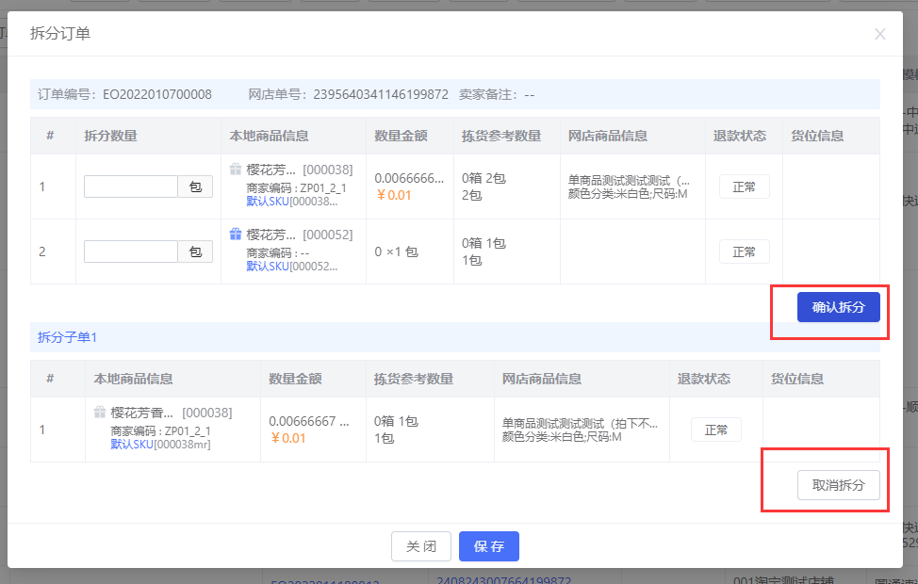Select the shop order number 2395640341146199872
The height and width of the screenshot is (584, 918).
(381, 94)
